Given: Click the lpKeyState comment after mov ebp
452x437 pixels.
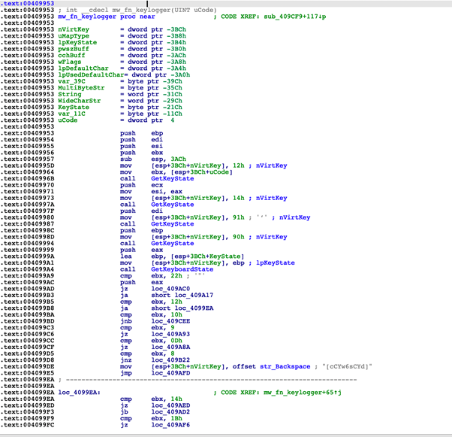Looking at the screenshot, I should (276, 263).
